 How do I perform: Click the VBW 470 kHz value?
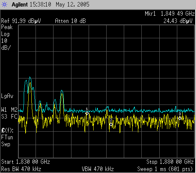coord(98,169)
